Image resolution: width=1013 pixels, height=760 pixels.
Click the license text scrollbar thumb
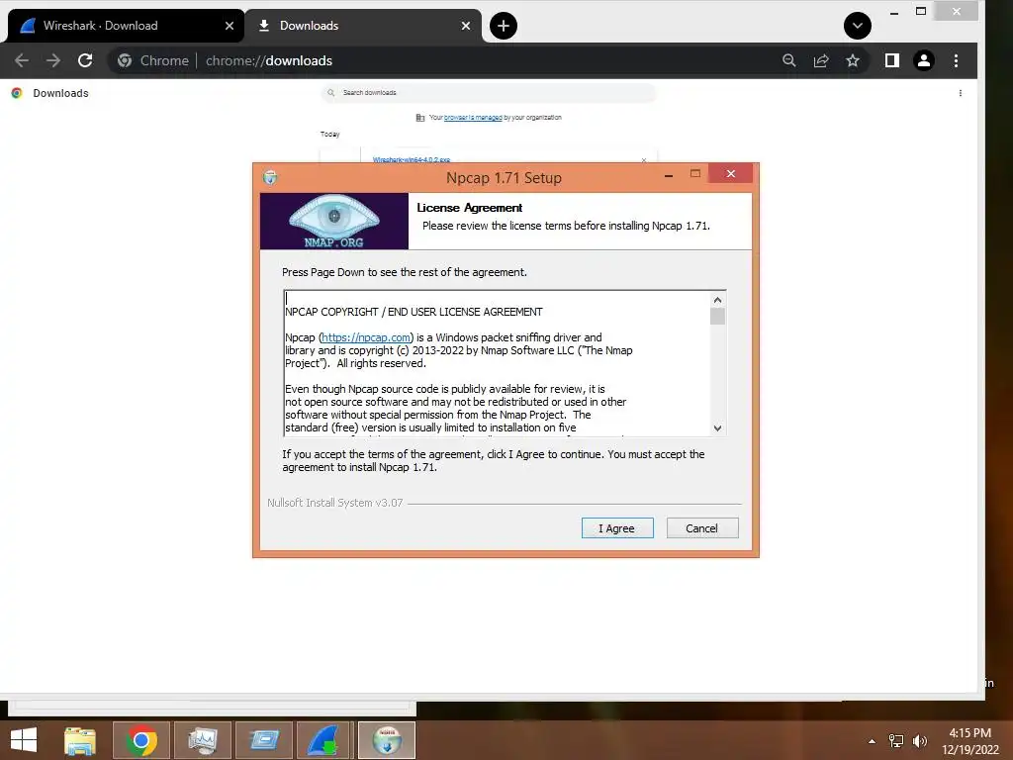[718, 316]
